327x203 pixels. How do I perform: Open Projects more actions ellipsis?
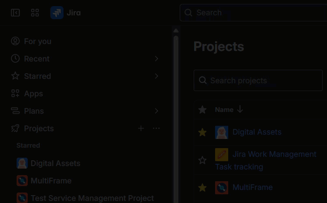pos(156,129)
